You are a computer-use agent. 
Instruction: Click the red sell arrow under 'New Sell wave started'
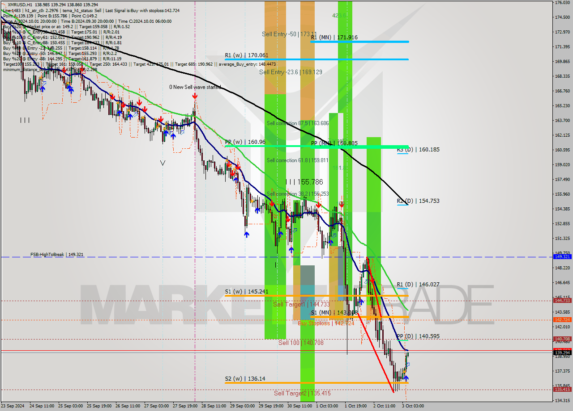(195, 96)
